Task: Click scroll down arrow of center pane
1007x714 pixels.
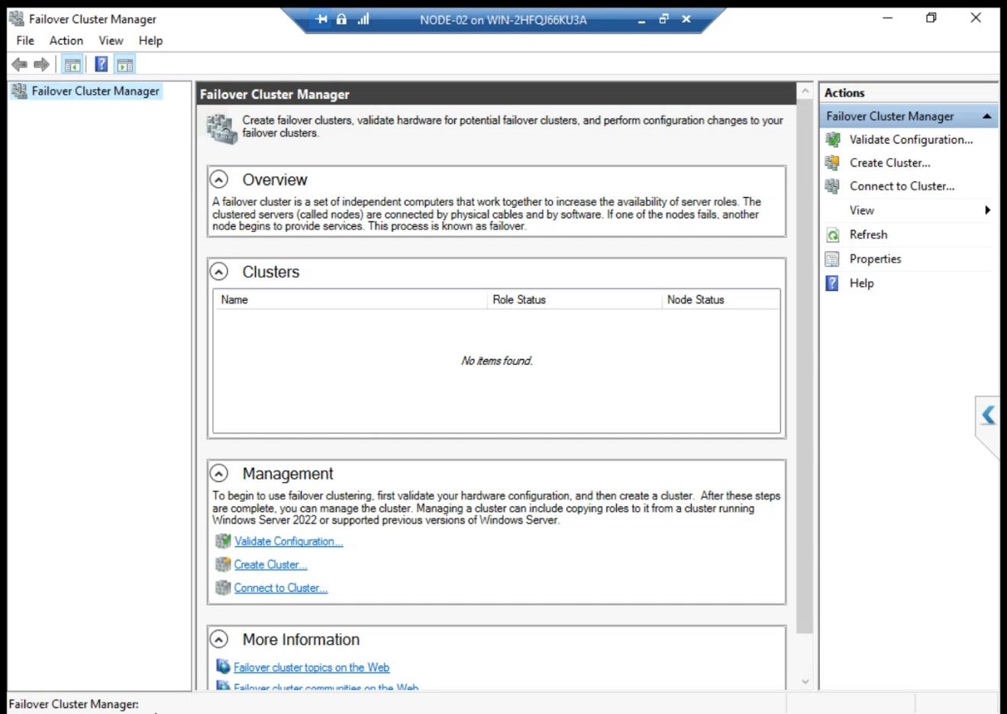Action: [x=805, y=682]
